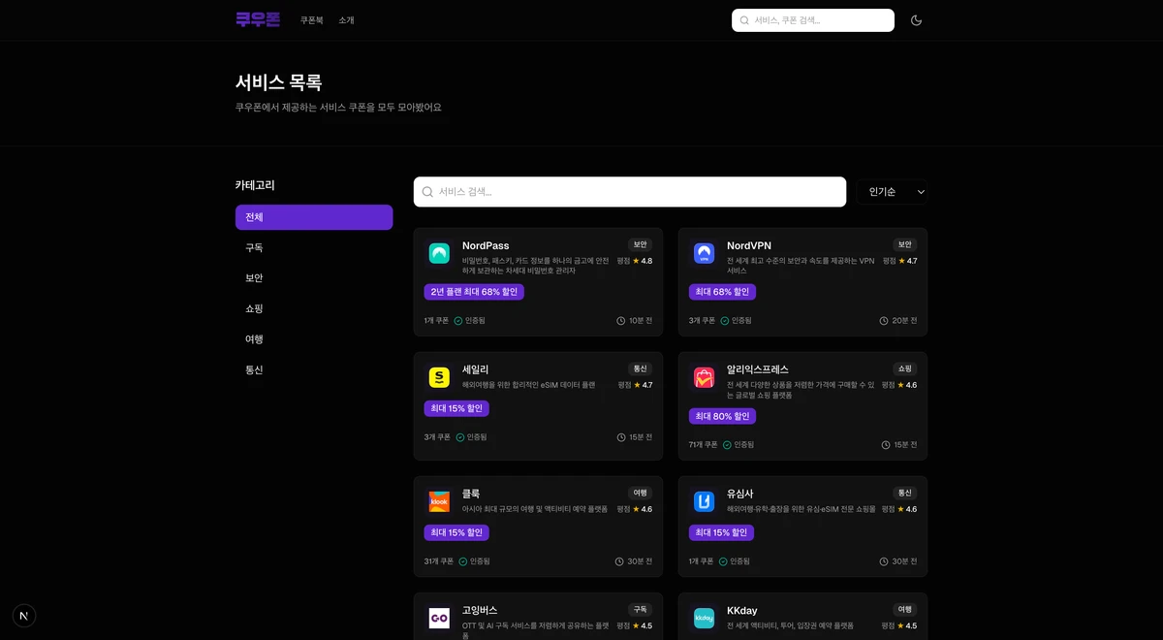Click NordVPN 최대 68% 할인 badge
The height and width of the screenshot is (640, 1163).
point(723,292)
